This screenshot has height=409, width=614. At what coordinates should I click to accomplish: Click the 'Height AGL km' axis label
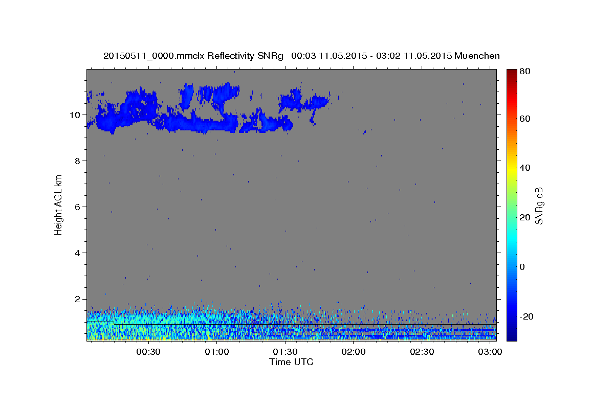(x=59, y=204)
